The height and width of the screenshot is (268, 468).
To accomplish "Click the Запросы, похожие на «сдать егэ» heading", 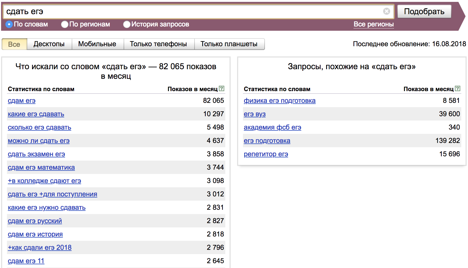I will click(352, 67).
